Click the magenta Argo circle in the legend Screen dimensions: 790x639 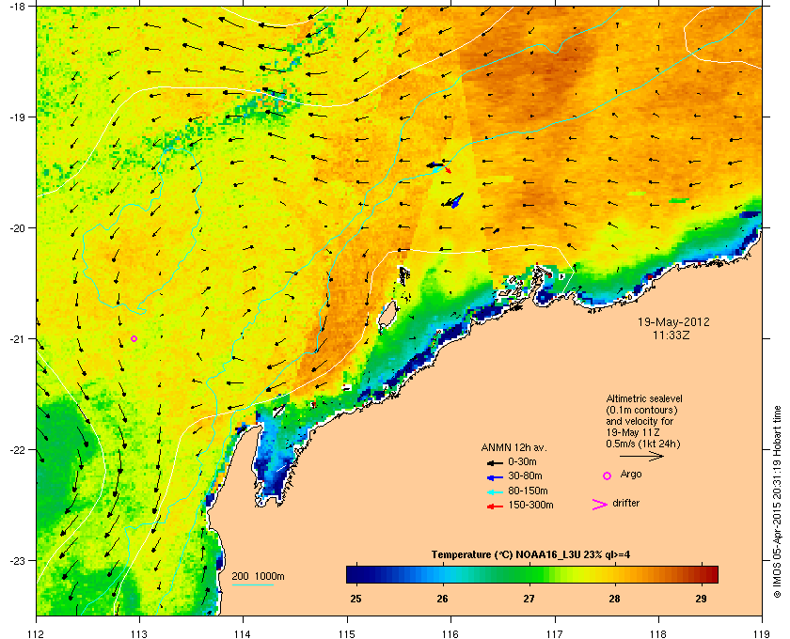tap(608, 475)
